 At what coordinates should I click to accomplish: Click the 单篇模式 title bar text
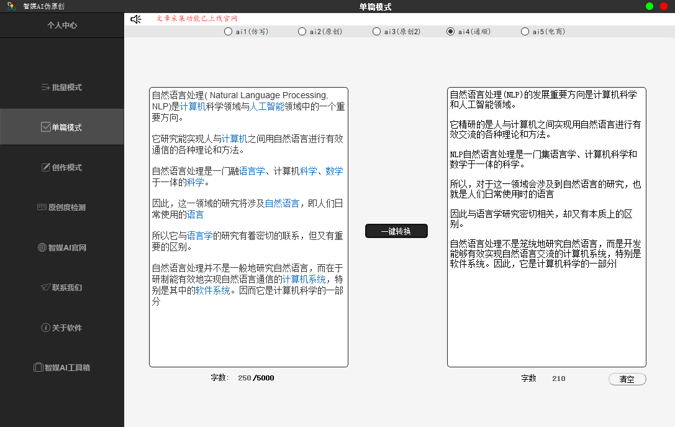coord(376,6)
